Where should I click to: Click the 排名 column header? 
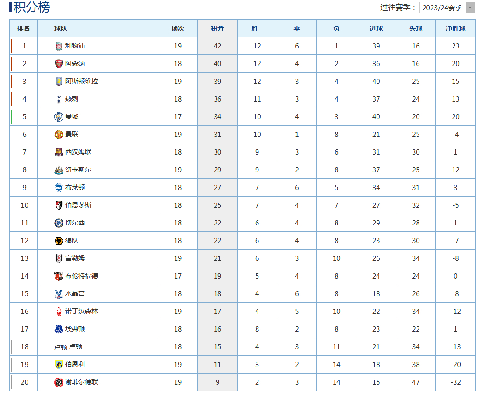[x=23, y=28]
